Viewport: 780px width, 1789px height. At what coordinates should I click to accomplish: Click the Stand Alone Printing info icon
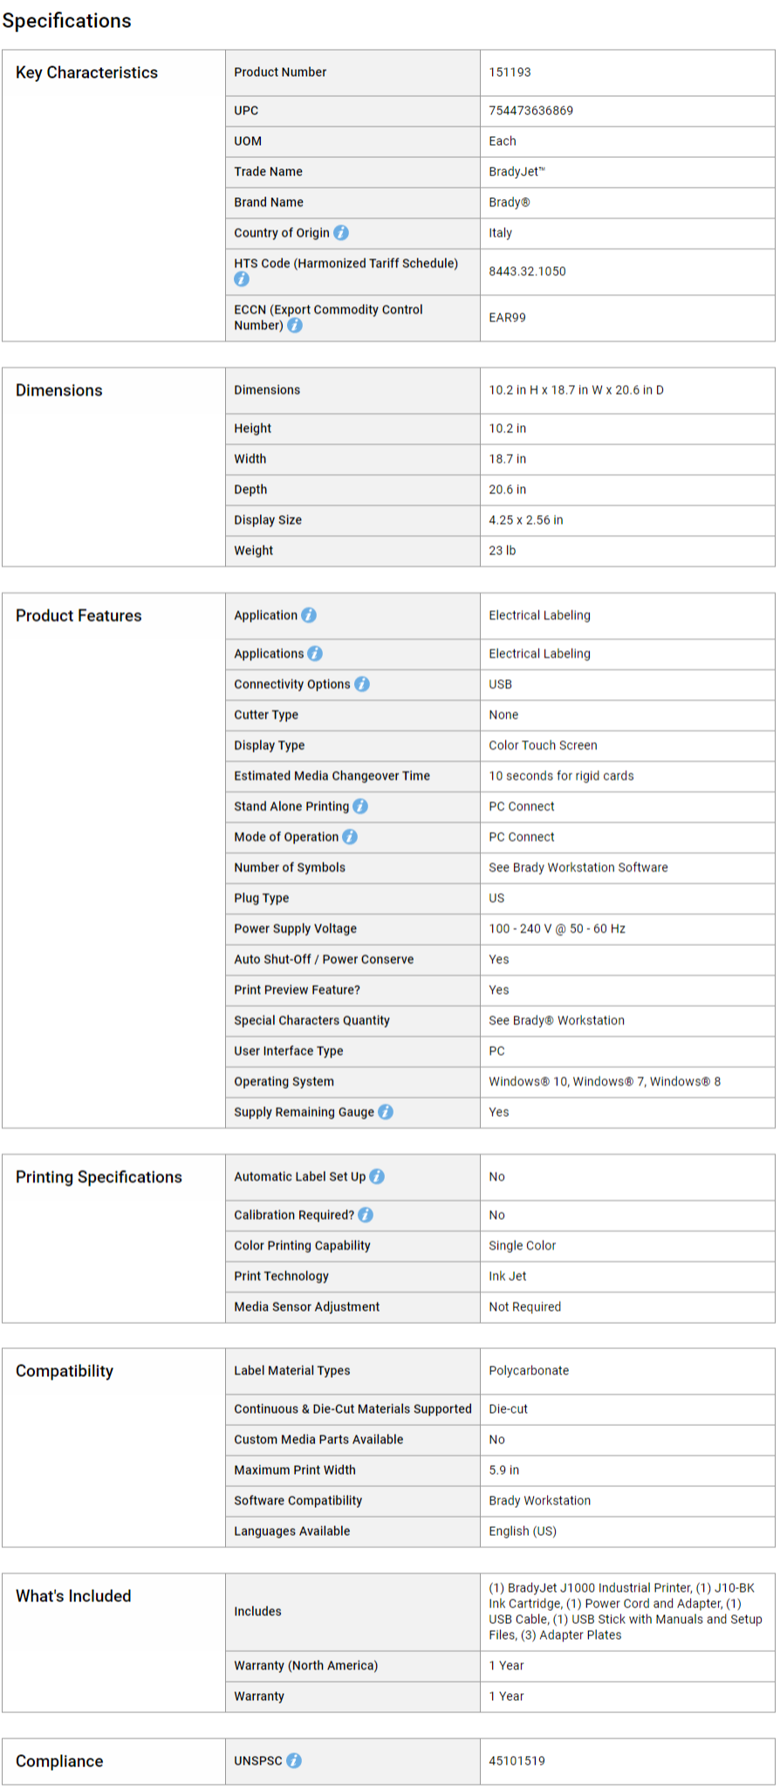(360, 806)
